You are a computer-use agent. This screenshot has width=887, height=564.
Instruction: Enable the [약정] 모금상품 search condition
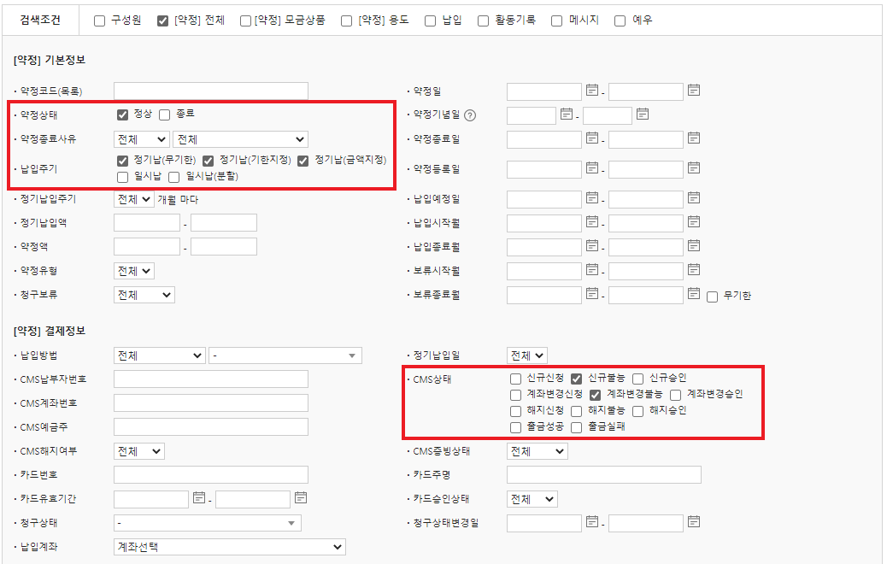[246, 21]
